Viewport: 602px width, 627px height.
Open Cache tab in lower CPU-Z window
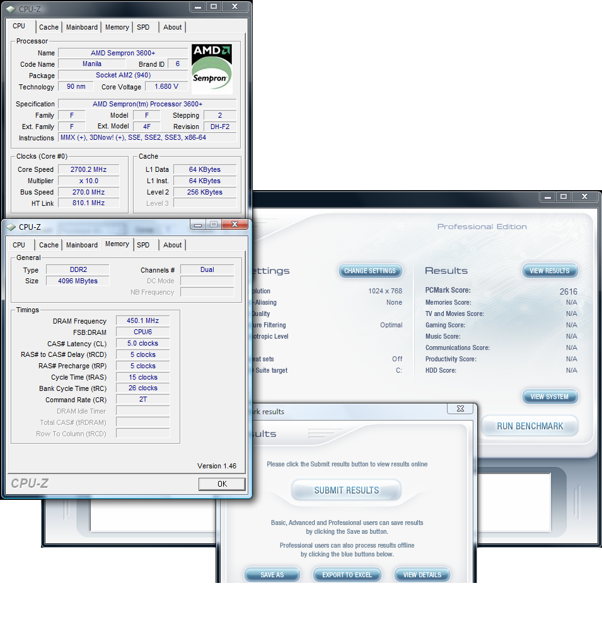tap(49, 245)
